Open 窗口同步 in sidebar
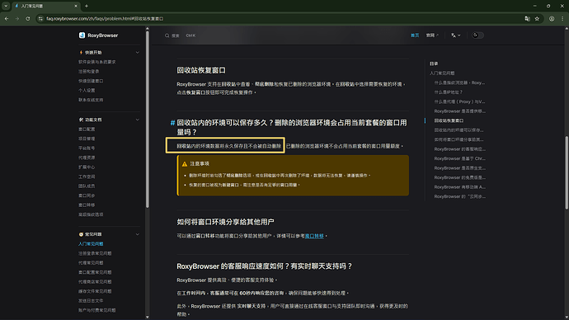The width and height of the screenshot is (569, 320). coord(87,195)
